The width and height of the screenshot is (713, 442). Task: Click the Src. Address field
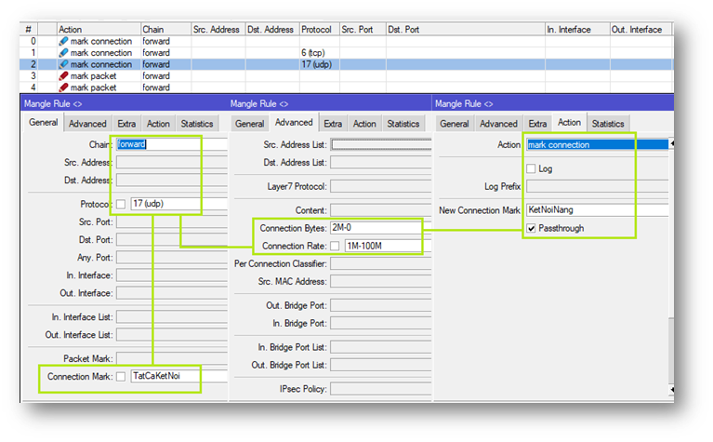[171, 162]
